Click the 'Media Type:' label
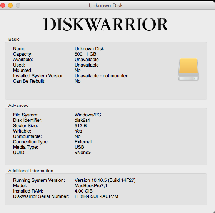Screen dimensions: 215x213 (25, 147)
